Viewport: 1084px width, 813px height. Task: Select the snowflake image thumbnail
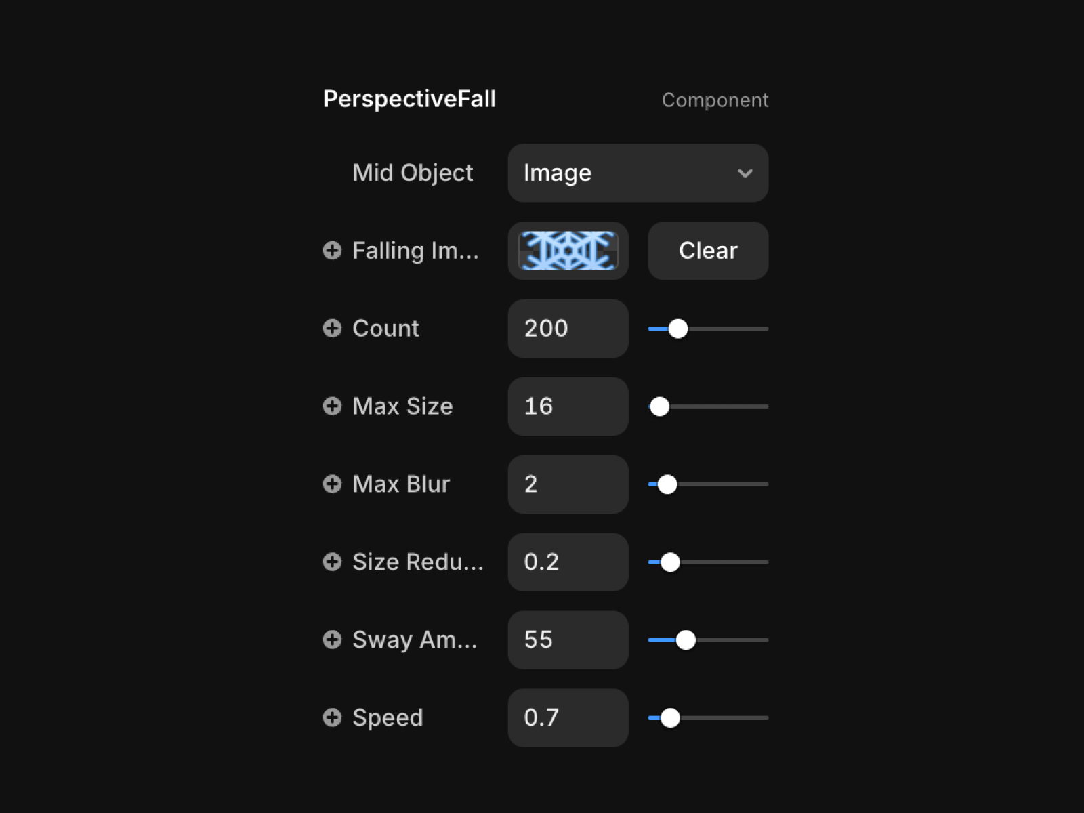coord(568,251)
